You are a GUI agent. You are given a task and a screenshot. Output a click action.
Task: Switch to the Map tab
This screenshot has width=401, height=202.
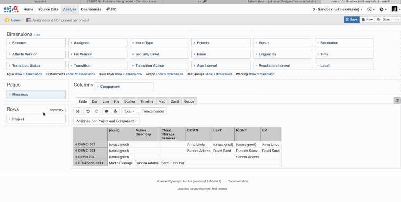(x=162, y=101)
